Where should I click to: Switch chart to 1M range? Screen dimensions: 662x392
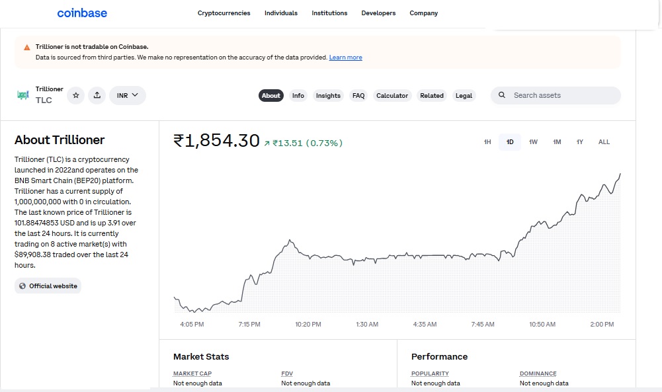click(557, 142)
